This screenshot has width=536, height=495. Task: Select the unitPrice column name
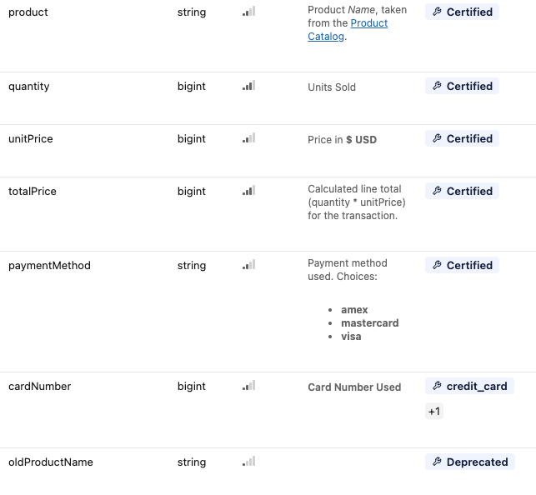31,138
